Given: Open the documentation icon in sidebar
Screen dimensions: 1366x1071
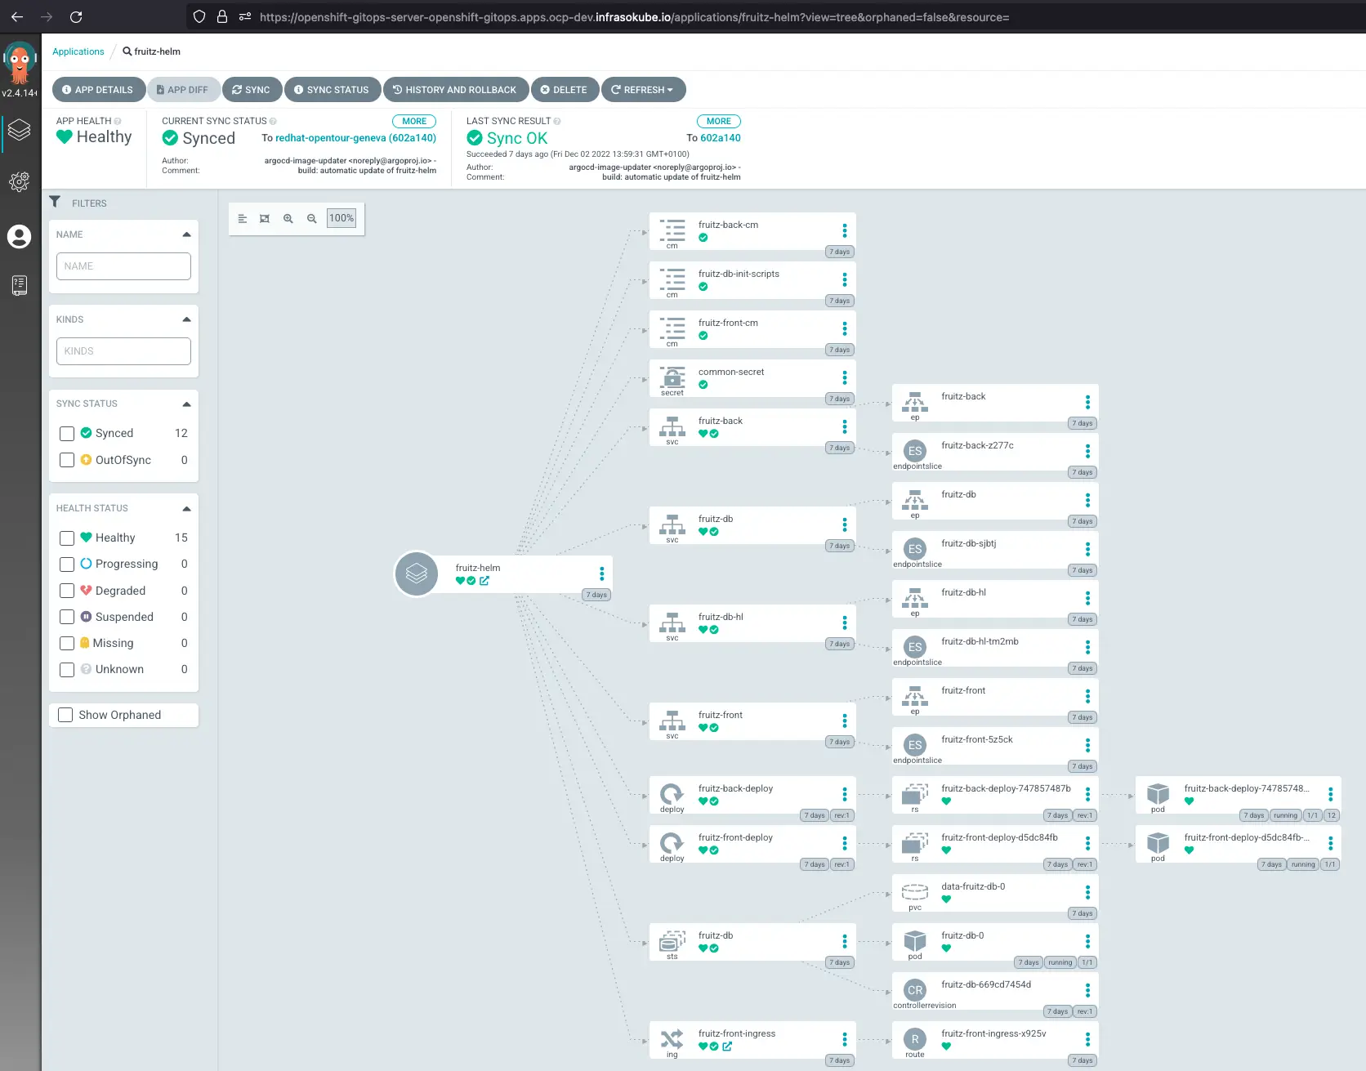Looking at the screenshot, I should pos(19,285).
